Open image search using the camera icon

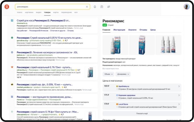pyautogui.click(x=102, y=7)
